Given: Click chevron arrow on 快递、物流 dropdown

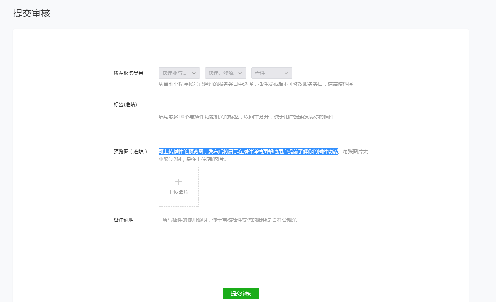Looking at the screenshot, I should click(240, 73).
